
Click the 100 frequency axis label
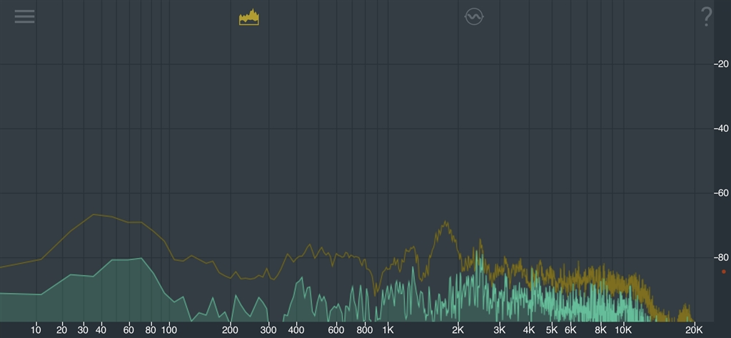point(168,330)
